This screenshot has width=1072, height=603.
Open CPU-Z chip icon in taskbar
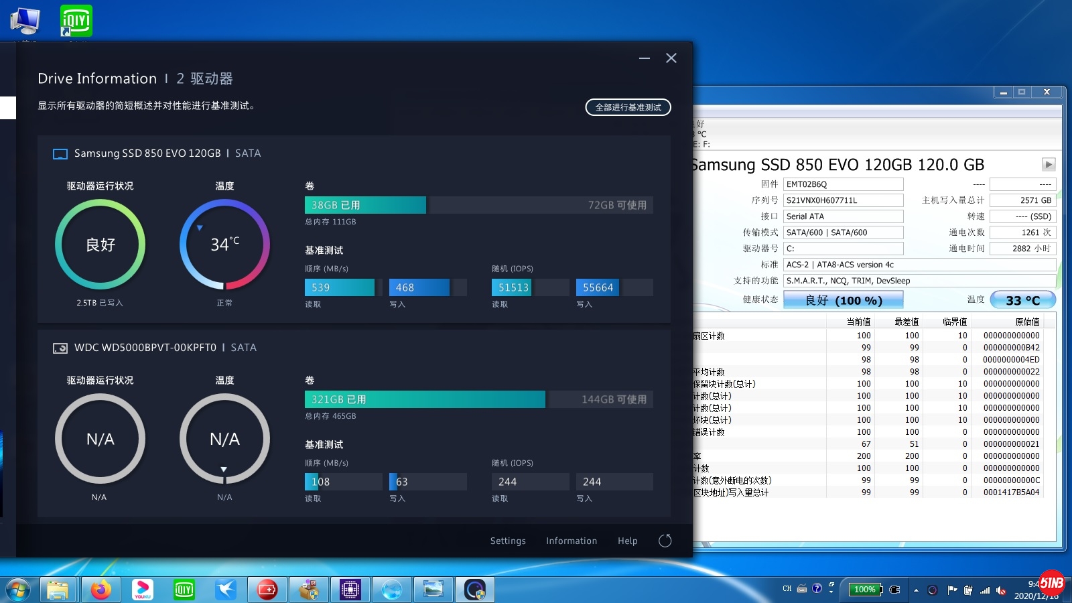350,590
